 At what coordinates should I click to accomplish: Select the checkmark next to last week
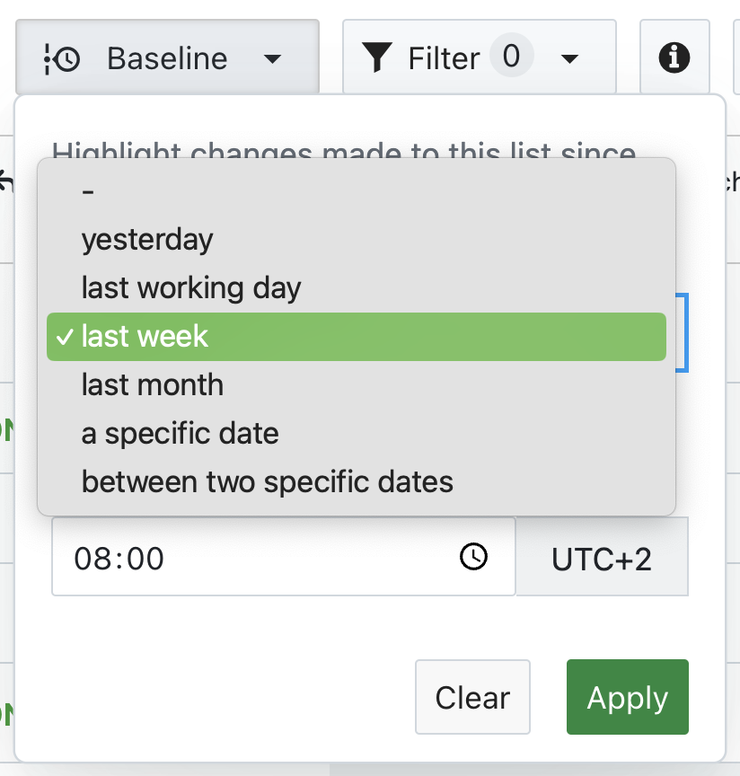64,337
